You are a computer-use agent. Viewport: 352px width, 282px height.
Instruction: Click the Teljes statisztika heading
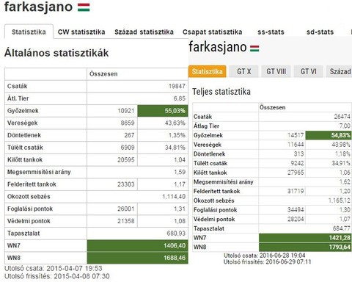click(x=221, y=92)
